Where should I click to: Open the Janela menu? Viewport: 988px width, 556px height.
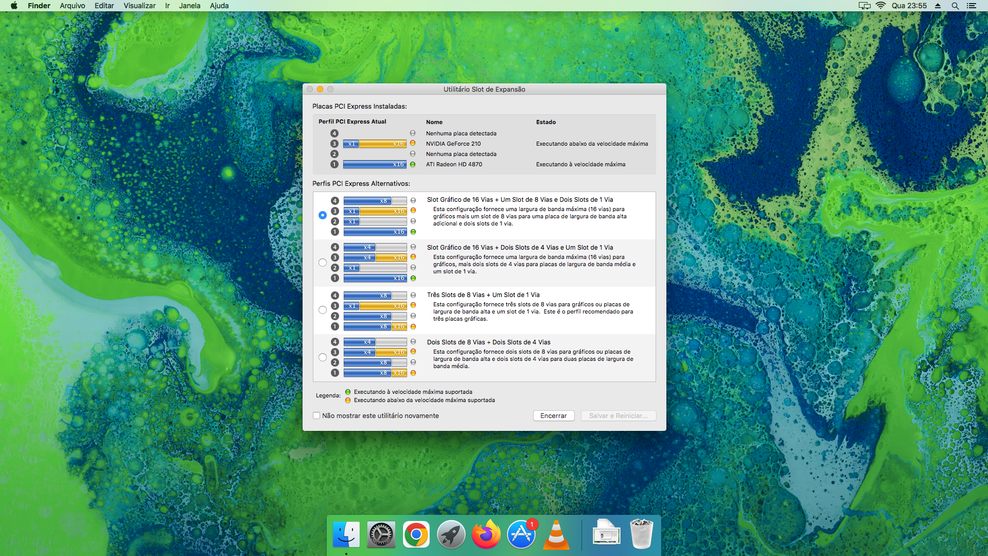click(189, 6)
